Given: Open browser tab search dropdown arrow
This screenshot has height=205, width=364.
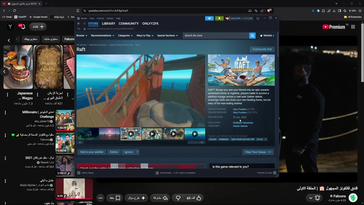Looking at the screenshot, I should [336, 4].
